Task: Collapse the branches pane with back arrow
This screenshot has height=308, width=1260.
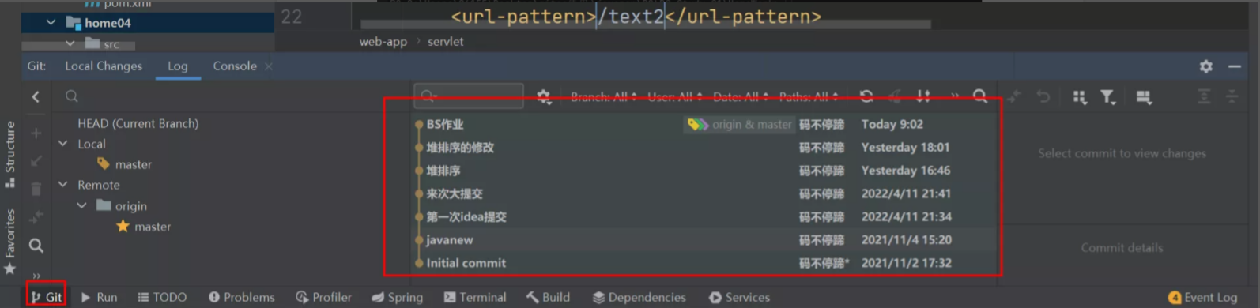Action: pyautogui.click(x=36, y=96)
